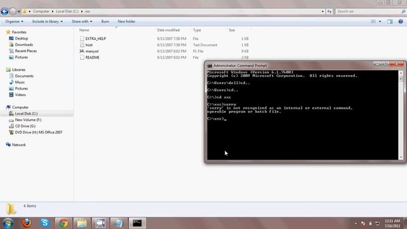Open the address bar history dropdown
The width and height of the screenshot is (407, 229).
tap(322, 11)
